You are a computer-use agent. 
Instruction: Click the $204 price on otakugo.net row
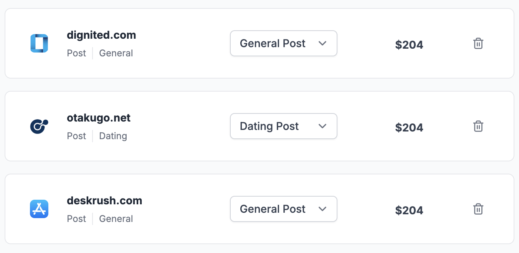tap(409, 128)
